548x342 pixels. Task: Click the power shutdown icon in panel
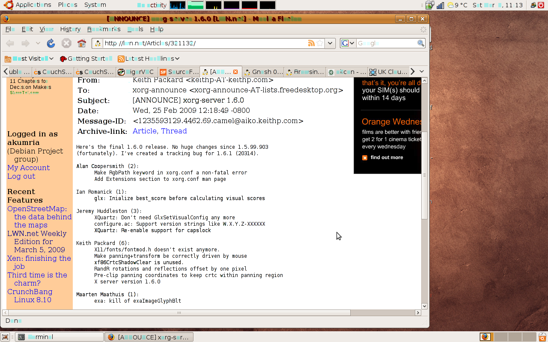[541, 5]
